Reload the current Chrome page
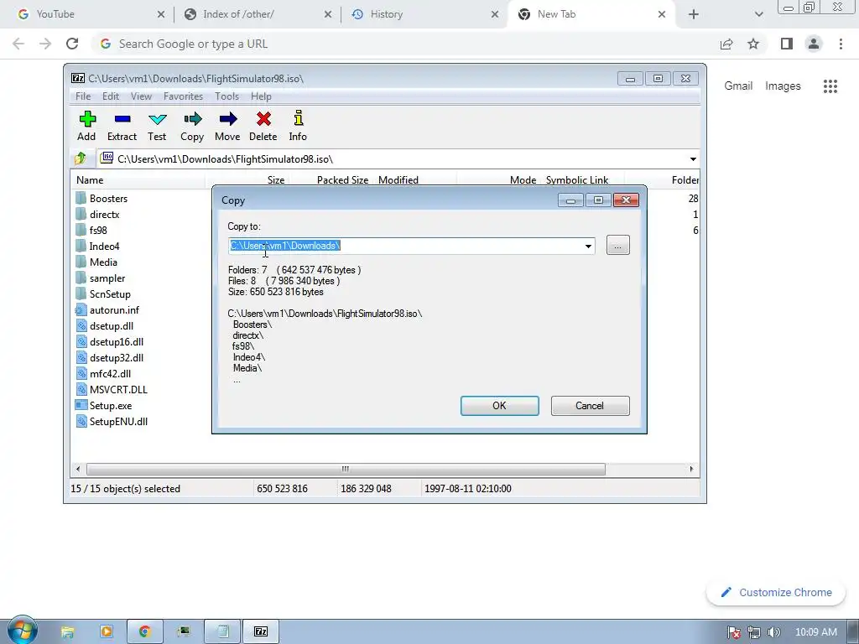 [72, 44]
